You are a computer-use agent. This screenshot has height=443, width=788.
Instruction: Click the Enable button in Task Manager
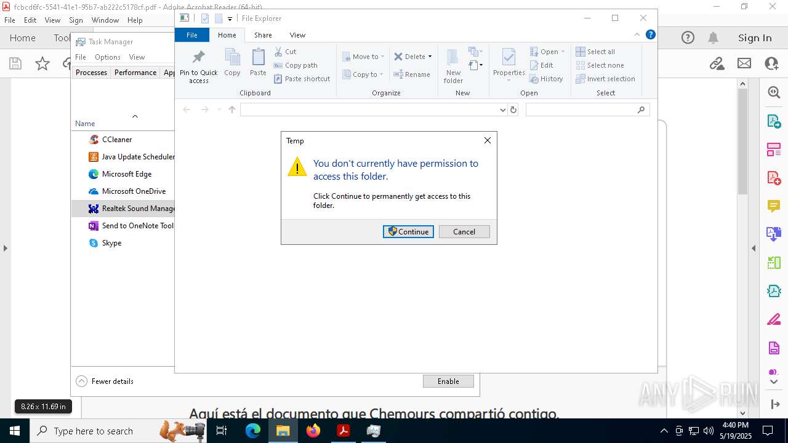(x=448, y=381)
